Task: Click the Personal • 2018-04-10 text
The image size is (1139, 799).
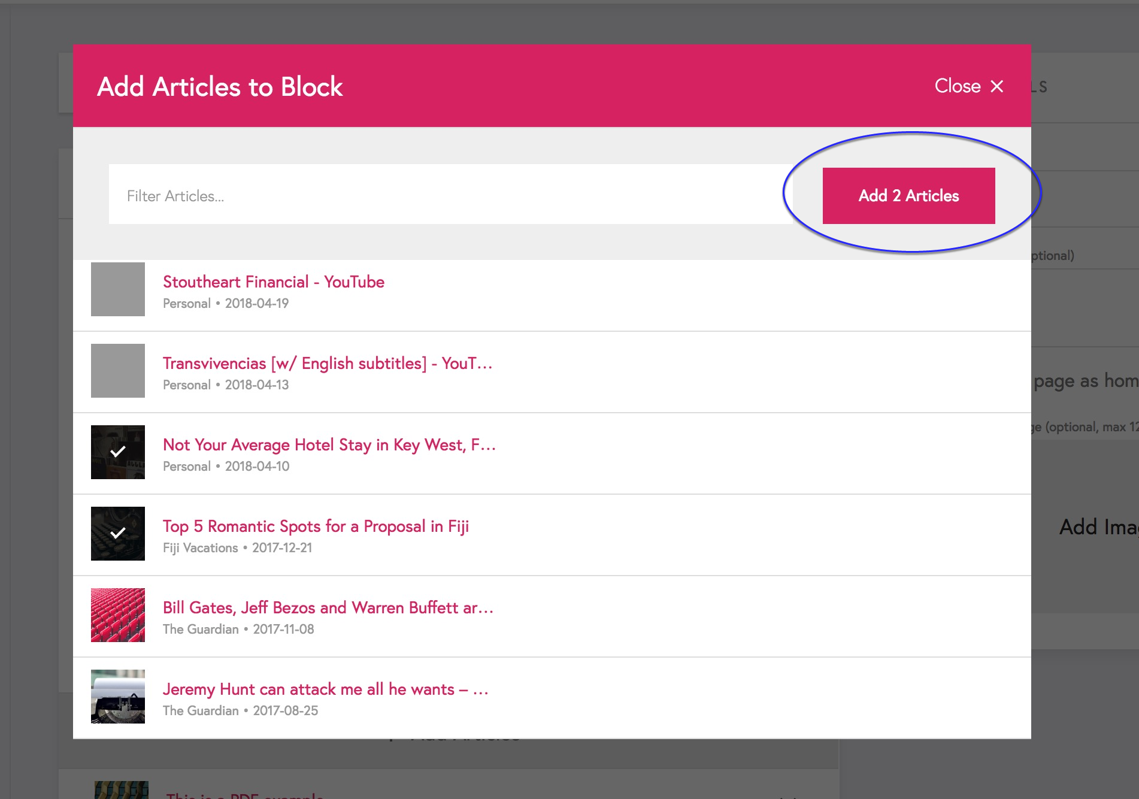Action: pyautogui.click(x=226, y=466)
